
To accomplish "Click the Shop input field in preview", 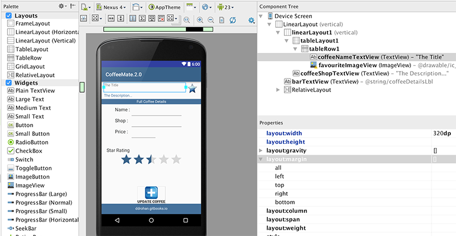I will [156, 122].
